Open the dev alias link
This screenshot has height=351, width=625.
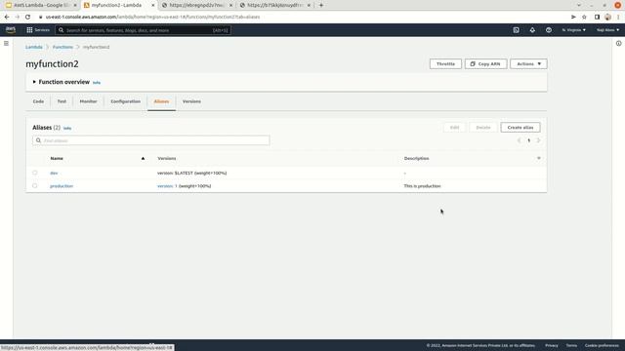click(x=54, y=174)
